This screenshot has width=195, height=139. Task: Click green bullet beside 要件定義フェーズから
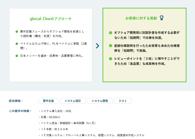pos(17,32)
